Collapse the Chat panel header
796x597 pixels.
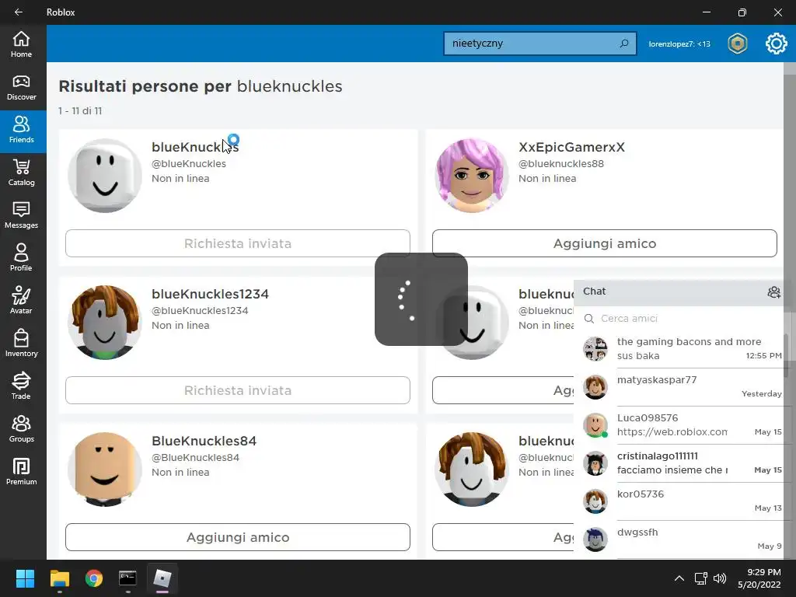(679, 292)
